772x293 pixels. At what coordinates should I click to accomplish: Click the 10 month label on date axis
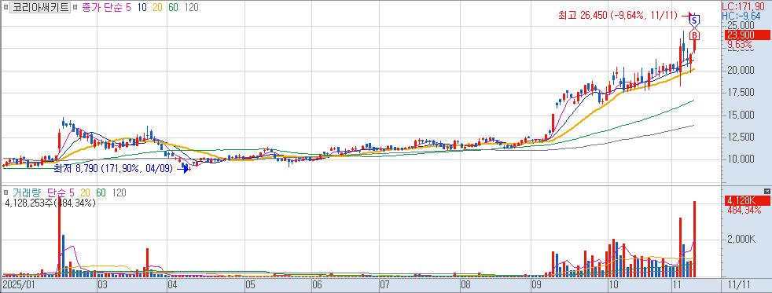(613, 285)
